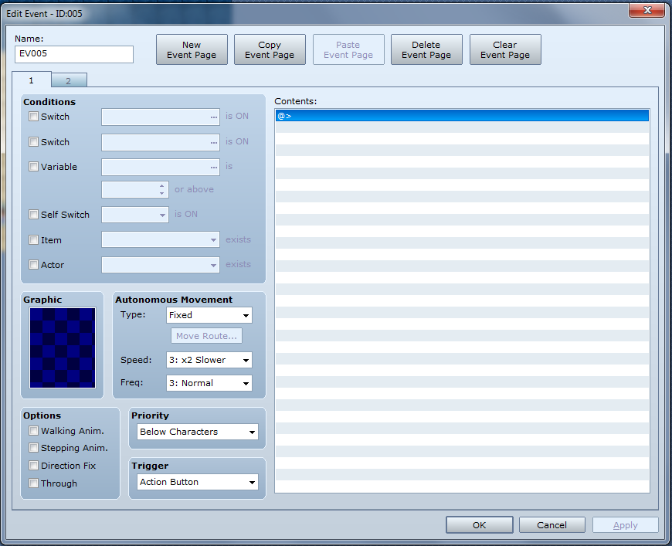Enable the Self Switch condition
The width and height of the screenshot is (672, 546).
[x=33, y=215]
